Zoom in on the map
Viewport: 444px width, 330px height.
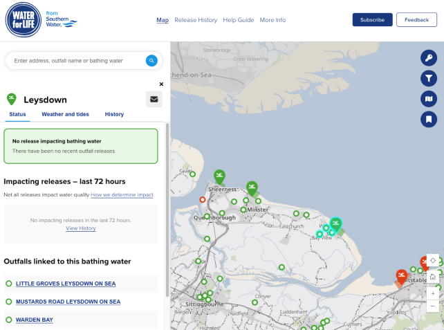coord(432,293)
